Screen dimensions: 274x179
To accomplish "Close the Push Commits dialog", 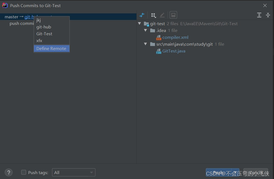I will point(265,5).
